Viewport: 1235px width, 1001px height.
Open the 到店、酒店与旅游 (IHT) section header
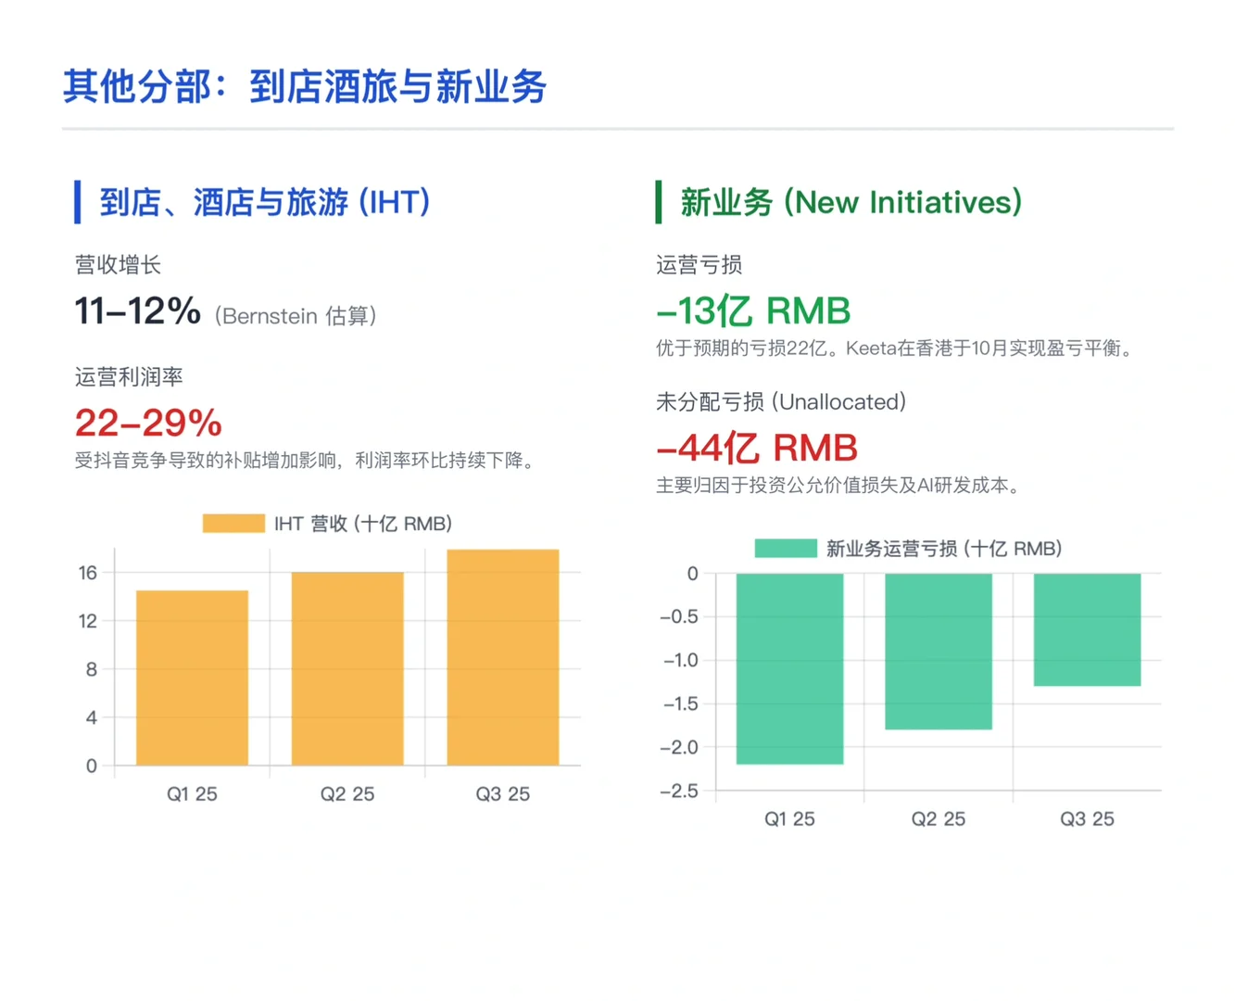tap(262, 202)
